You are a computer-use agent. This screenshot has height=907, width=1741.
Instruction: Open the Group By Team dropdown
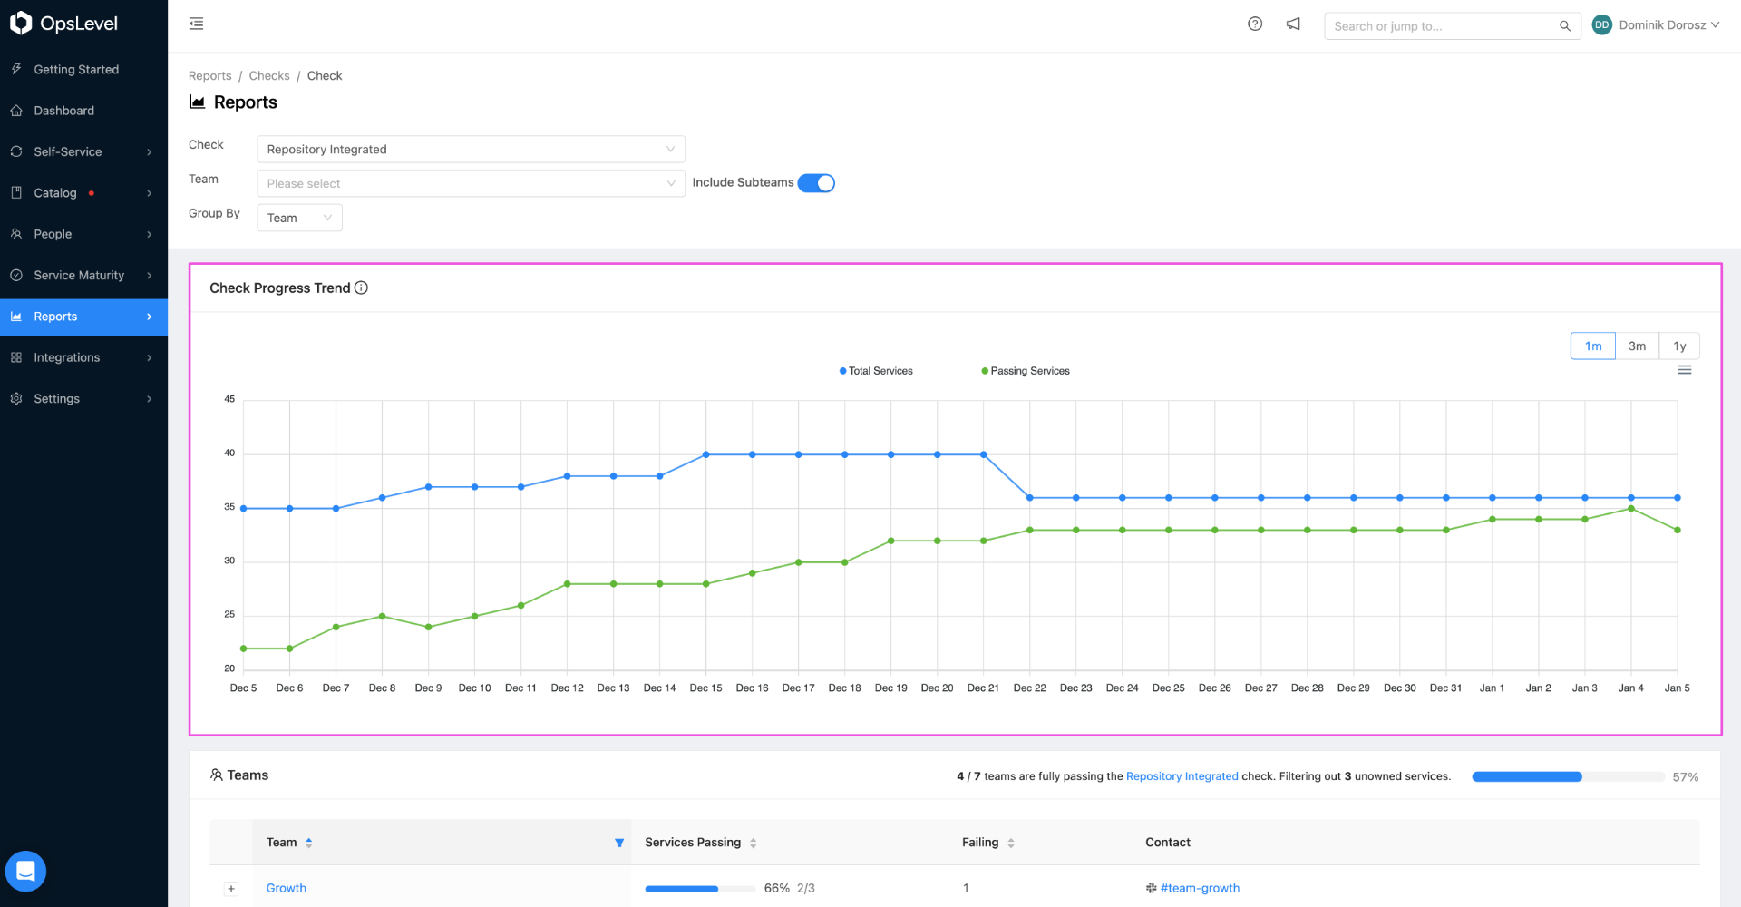click(299, 218)
